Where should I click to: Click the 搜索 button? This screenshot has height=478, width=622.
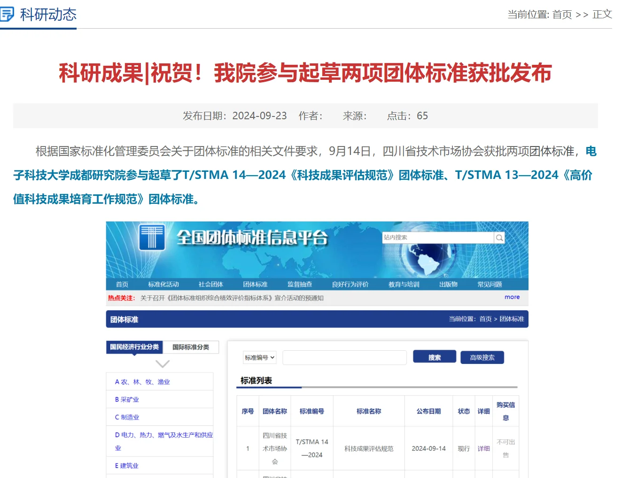pos(435,357)
